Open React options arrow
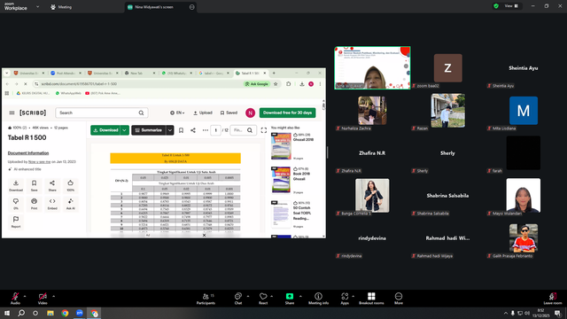The height and width of the screenshot is (319, 567). (x=272, y=296)
